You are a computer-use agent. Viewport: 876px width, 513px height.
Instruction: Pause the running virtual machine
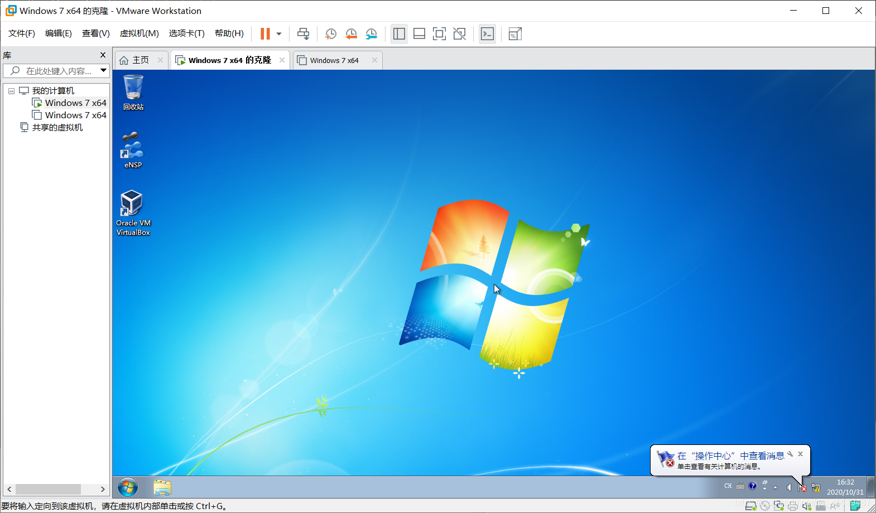tap(265, 34)
